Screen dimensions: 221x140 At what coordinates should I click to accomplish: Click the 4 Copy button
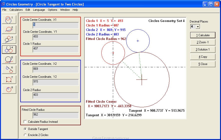[x=203, y=57]
